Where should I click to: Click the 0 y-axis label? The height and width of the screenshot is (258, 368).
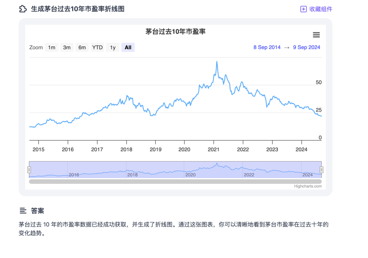(320, 138)
